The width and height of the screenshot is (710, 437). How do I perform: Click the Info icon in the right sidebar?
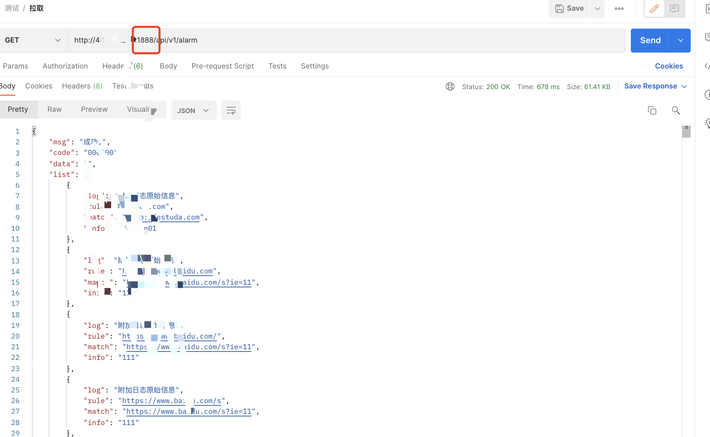pos(707,95)
